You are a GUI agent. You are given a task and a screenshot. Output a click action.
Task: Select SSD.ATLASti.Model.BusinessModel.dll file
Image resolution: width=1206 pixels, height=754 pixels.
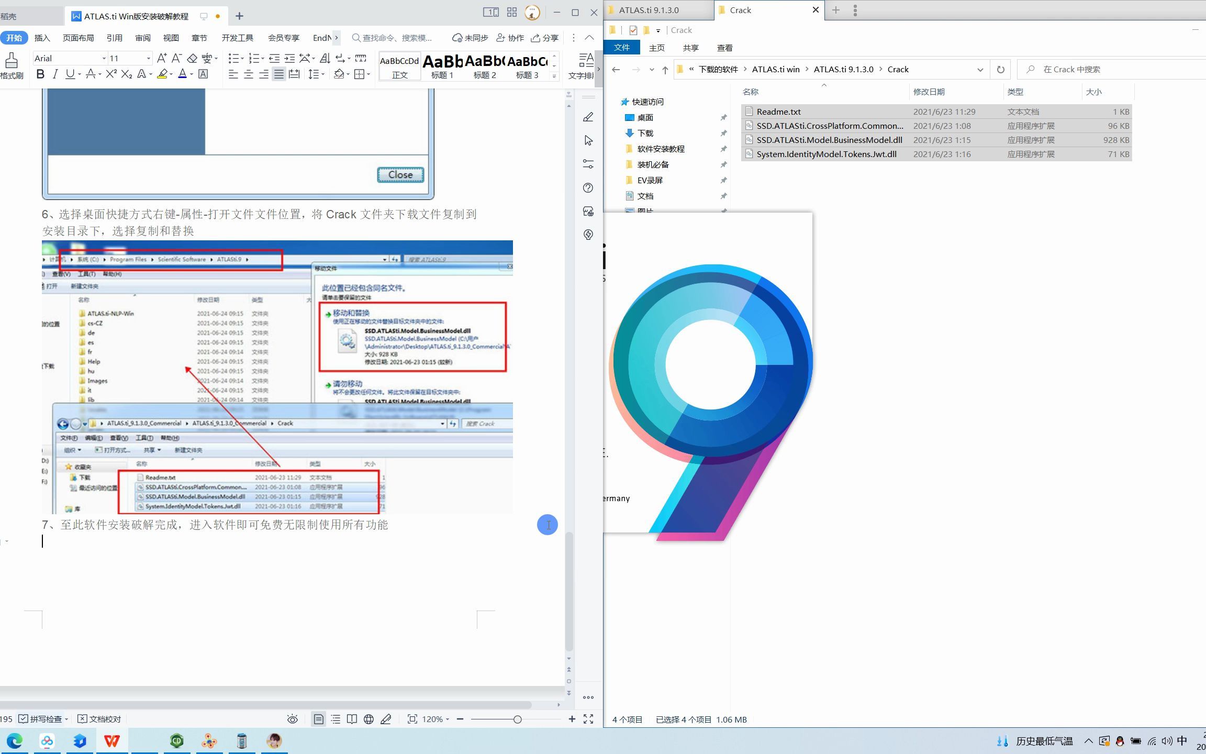pyautogui.click(x=936, y=140)
